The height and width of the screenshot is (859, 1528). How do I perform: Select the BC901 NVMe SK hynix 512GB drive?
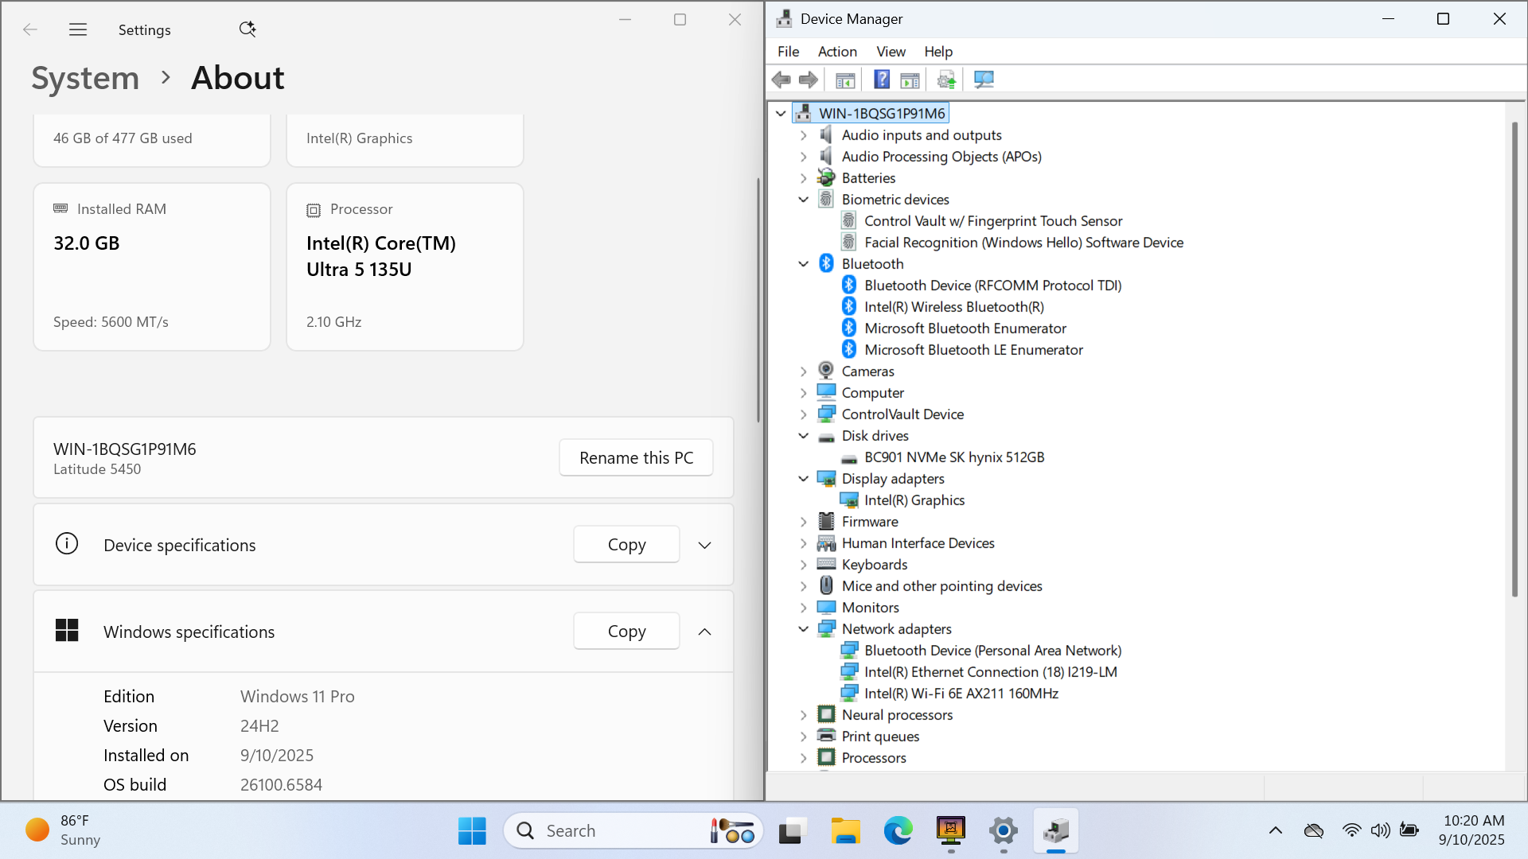click(954, 457)
